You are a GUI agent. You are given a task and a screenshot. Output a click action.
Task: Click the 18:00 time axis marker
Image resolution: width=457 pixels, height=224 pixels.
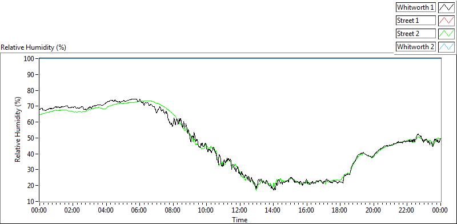(x=340, y=210)
